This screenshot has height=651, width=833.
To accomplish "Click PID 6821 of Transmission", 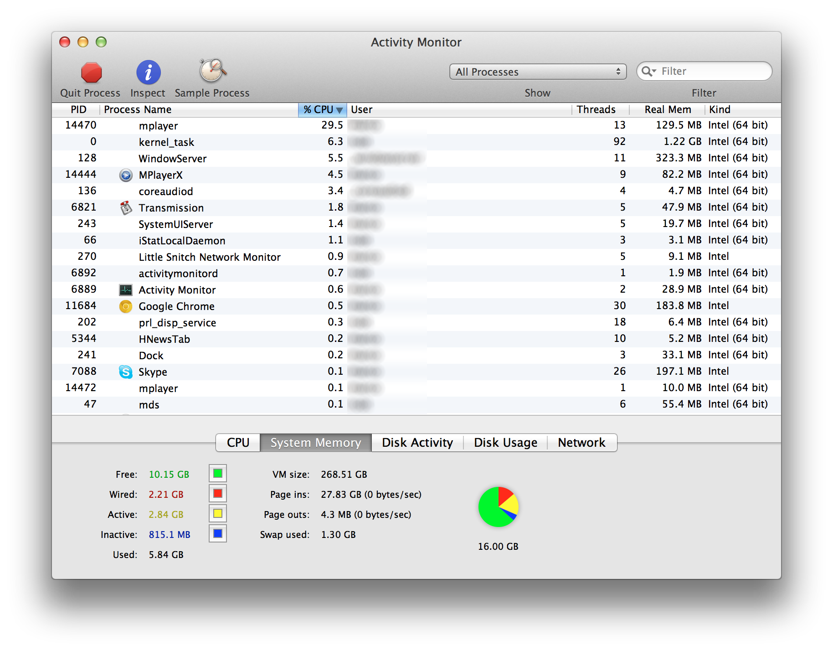I will click(x=84, y=207).
